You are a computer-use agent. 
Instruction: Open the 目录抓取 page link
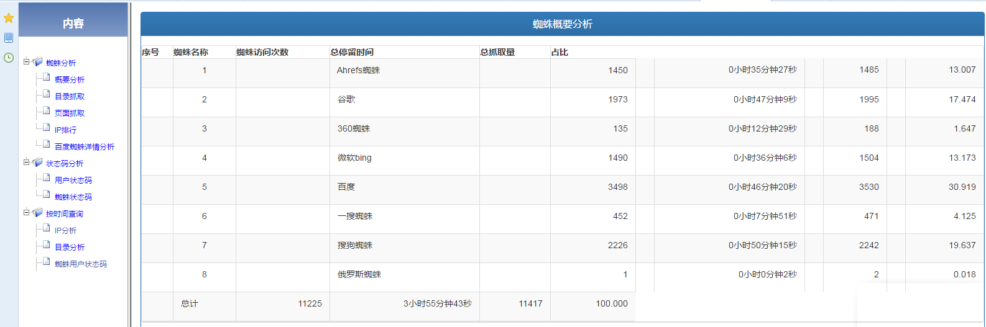point(70,97)
